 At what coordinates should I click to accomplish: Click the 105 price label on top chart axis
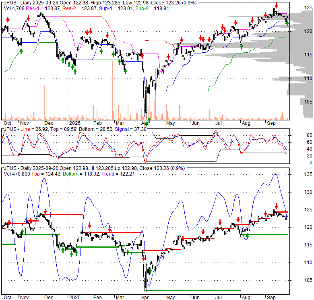click(308, 102)
